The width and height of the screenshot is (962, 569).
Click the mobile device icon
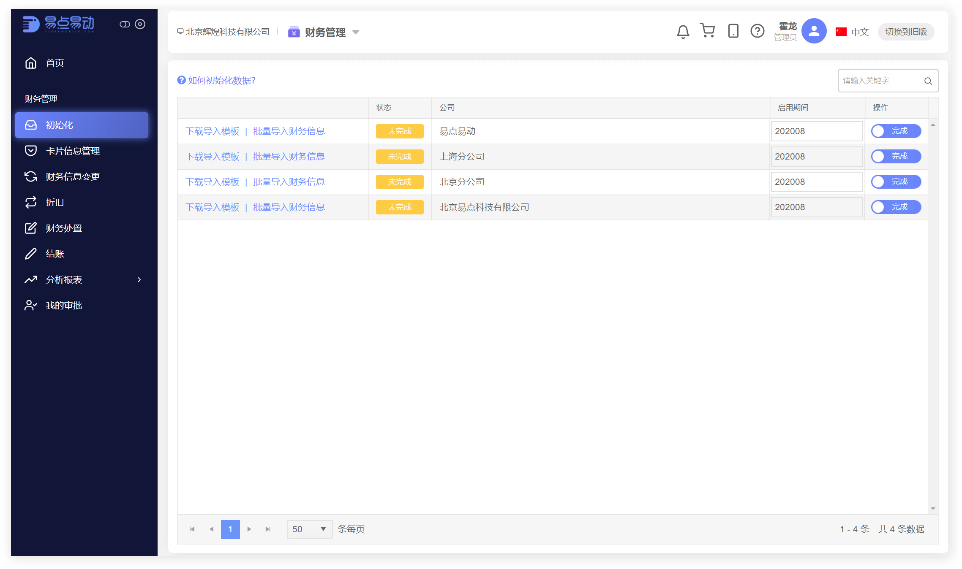(733, 31)
